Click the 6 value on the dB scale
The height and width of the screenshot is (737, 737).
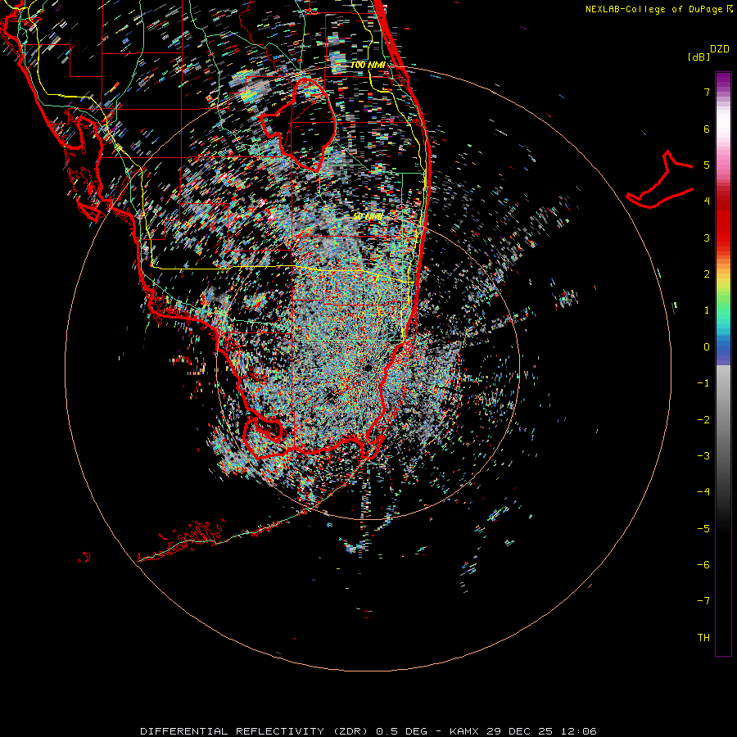[x=707, y=129]
